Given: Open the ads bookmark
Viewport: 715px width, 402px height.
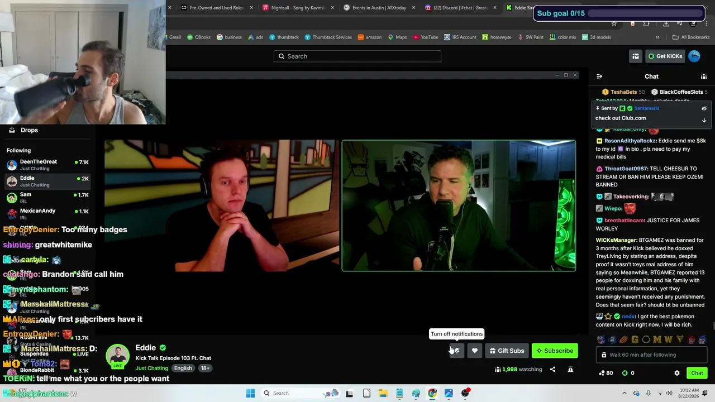Looking at the screenshot, I should pyautogui.click(x=255, y=37).
